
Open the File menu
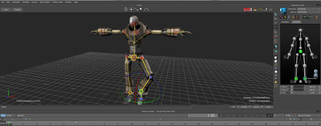pyautogui.click(x=3, y=2)
